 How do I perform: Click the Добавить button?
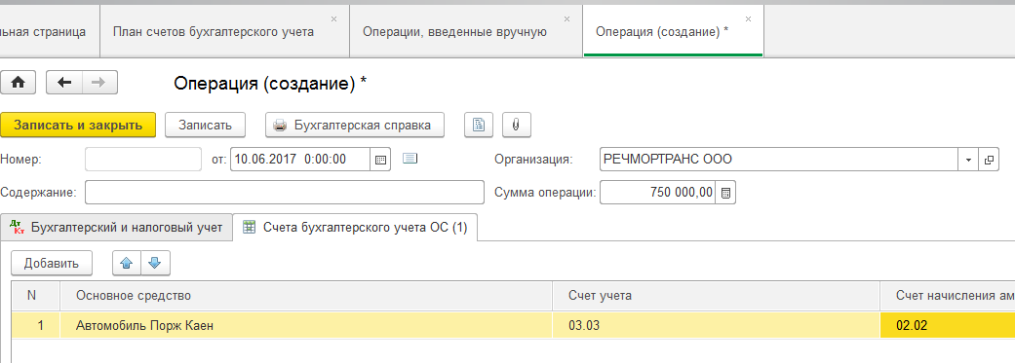[x=52, y=264]
